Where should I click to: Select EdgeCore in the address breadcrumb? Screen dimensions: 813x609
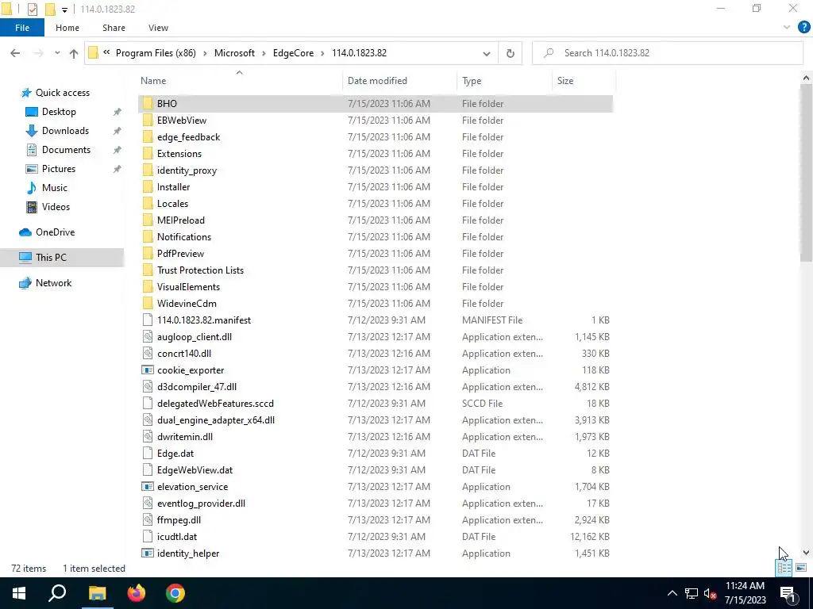pyautogui.click(x=293, y=53)
